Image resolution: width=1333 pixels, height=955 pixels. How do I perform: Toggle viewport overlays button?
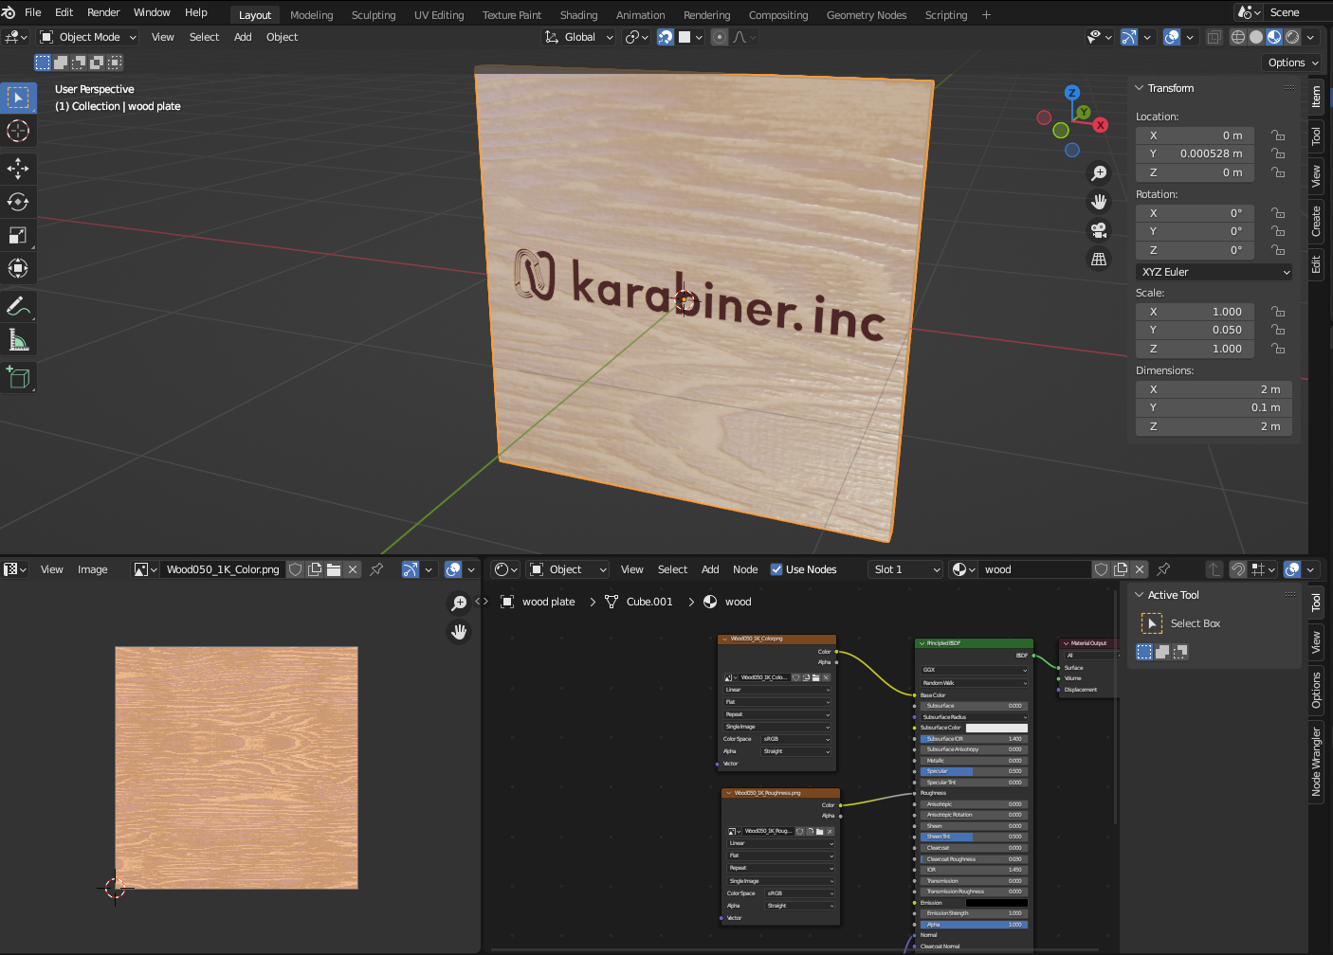(x=1173, y=37)
